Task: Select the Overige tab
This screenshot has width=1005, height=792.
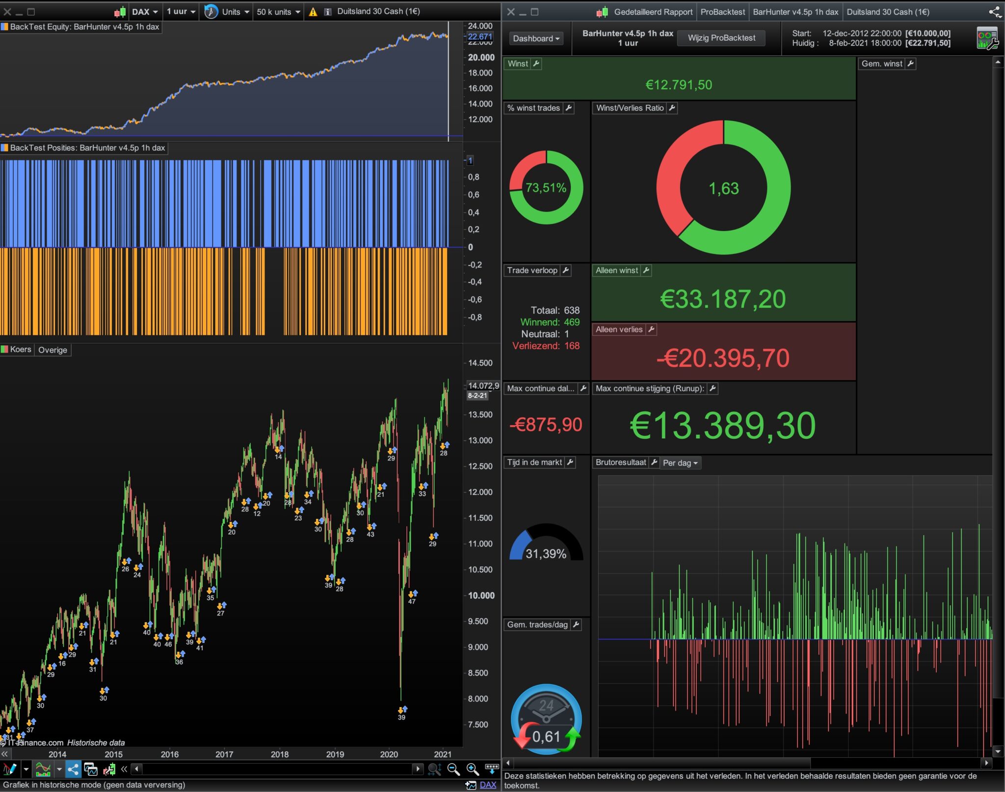Action: pyautogui.click(x=53, y=350)
